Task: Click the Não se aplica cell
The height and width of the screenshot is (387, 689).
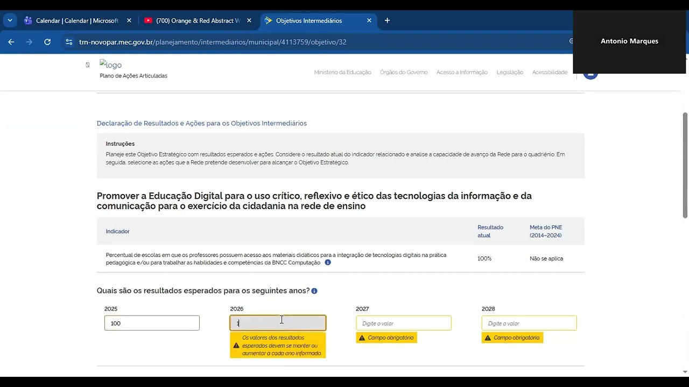Action: [546, 259]
